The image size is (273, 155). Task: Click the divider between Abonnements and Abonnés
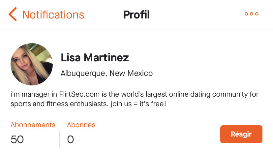[59, 139]
